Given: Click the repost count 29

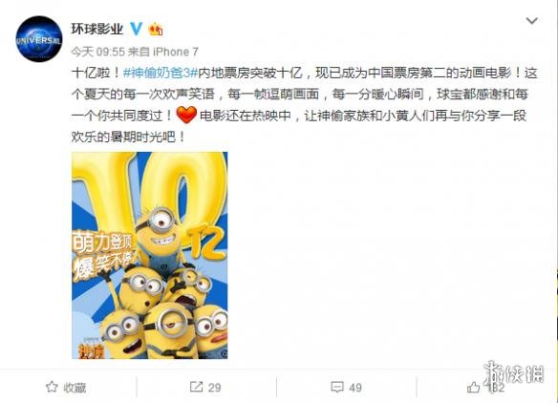Looking at the screenshot, I should coord(215,388).
